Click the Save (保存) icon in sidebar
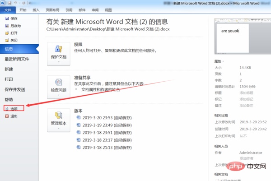Viewport: 271px width, 181px height. (x=6, y=19)
